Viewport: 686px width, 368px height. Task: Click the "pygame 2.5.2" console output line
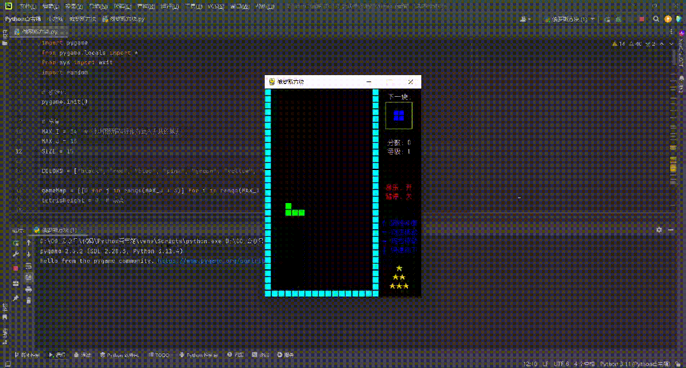point(111,251)
